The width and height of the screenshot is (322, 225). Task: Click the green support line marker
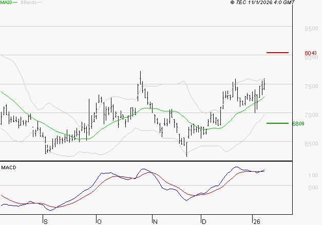click(x=278, y=123)
